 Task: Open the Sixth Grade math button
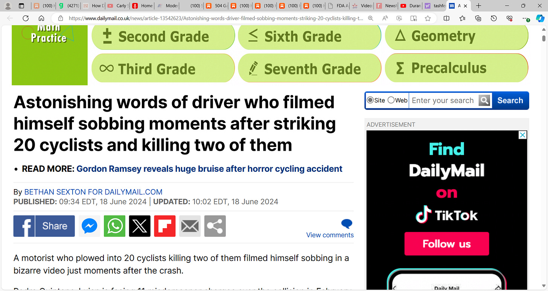(309, 37)
